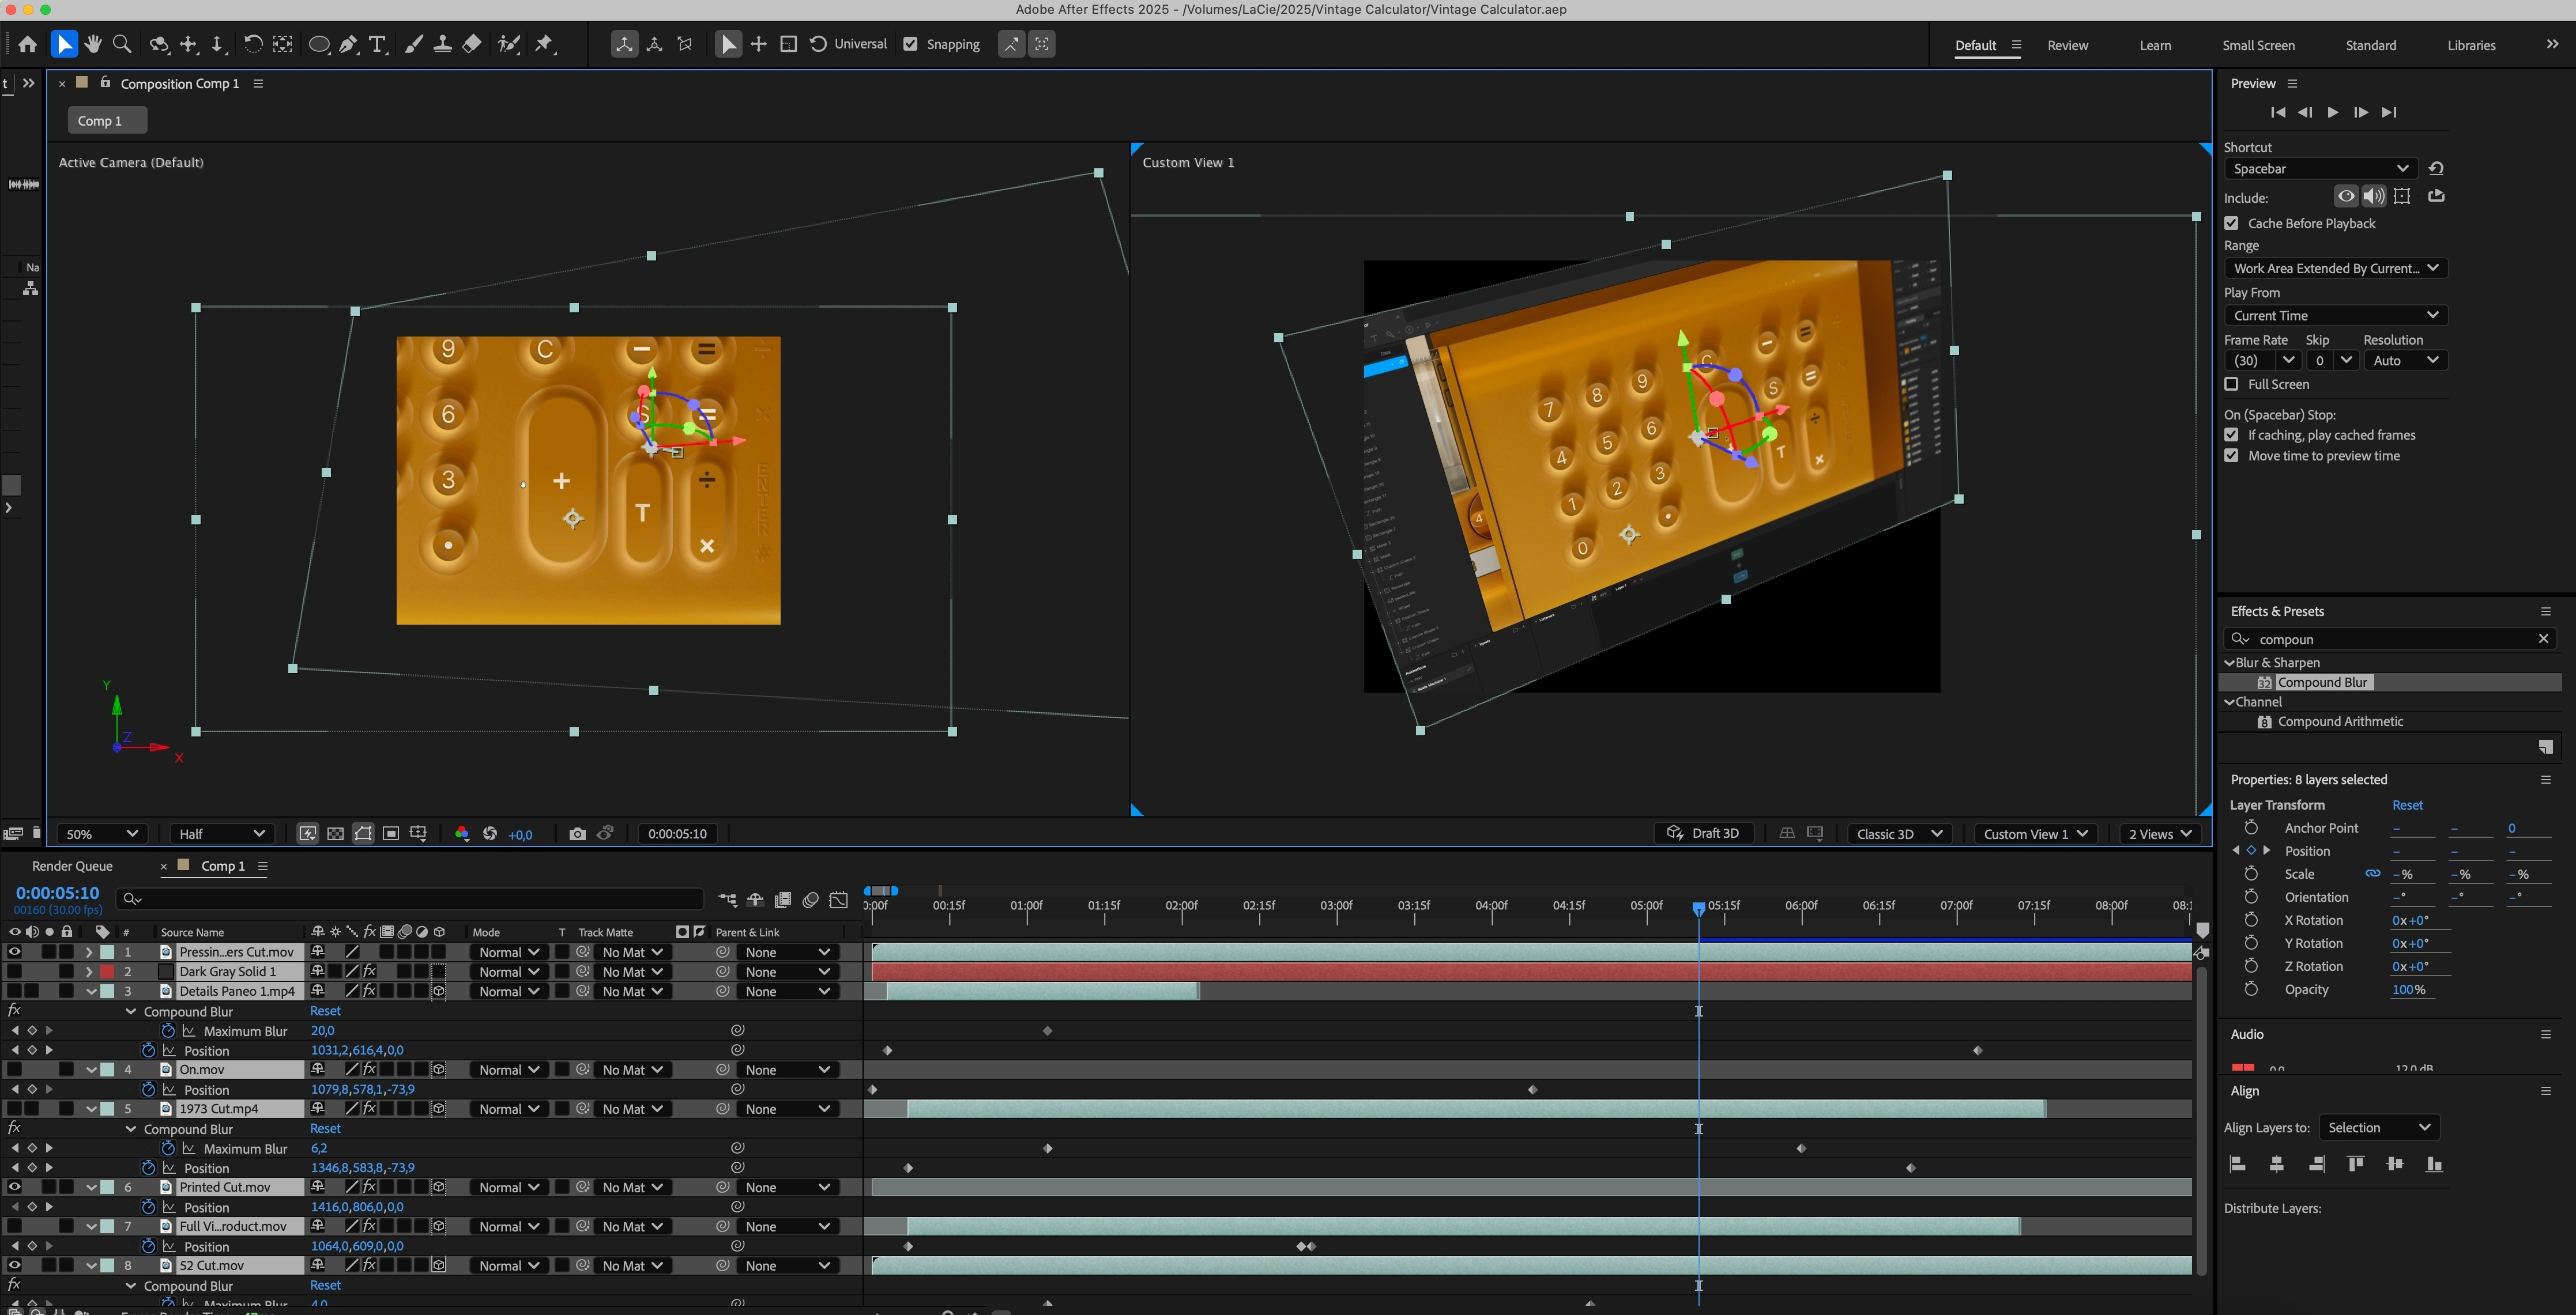Select the Zoom magnifier tool

click(x=122, y=44)
